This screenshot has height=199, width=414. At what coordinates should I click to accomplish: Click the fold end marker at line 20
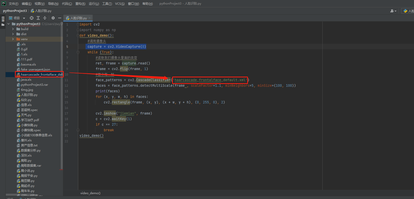[x=78, y=130]
